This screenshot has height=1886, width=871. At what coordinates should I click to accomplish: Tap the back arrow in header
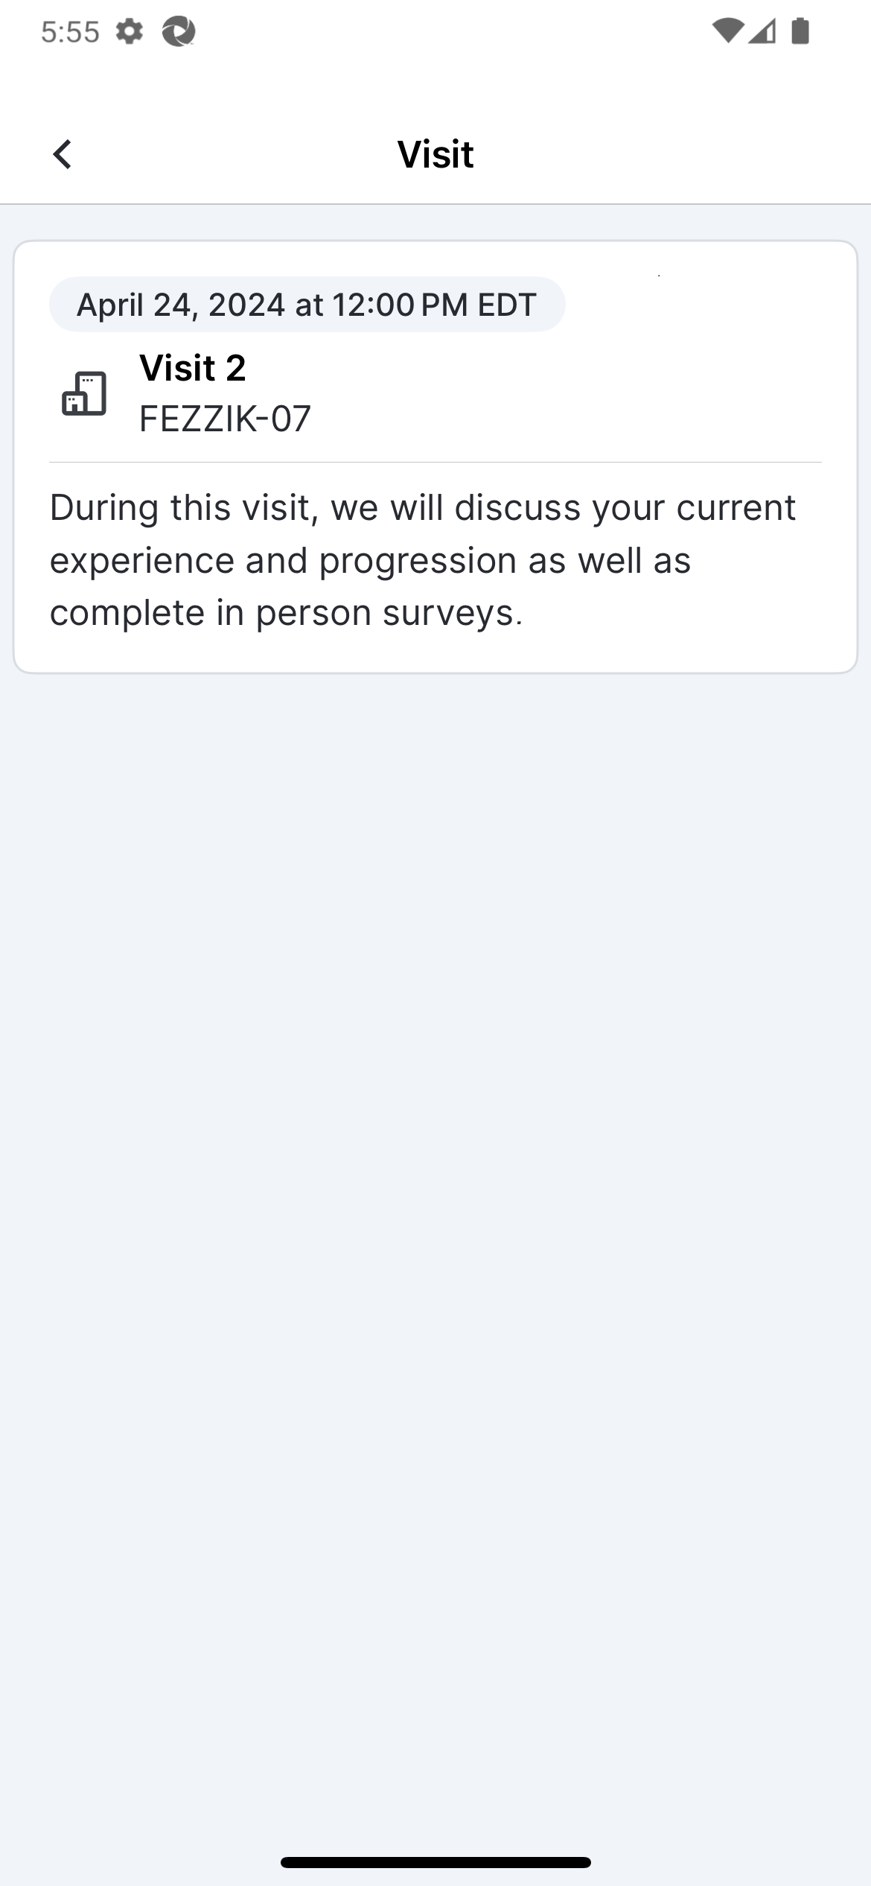tap(63, 154)
